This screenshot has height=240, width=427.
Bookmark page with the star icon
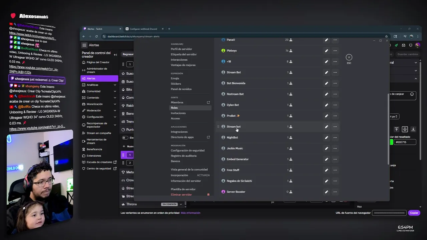[x=386, y=36]
